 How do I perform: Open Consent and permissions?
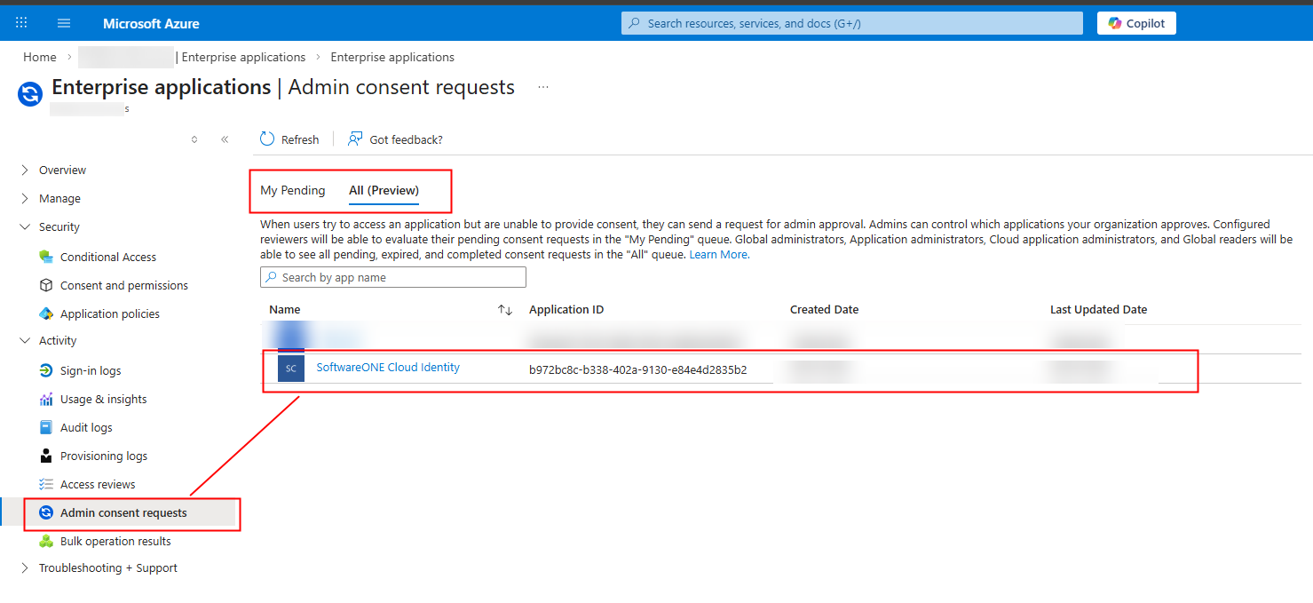tap(123, 285)
